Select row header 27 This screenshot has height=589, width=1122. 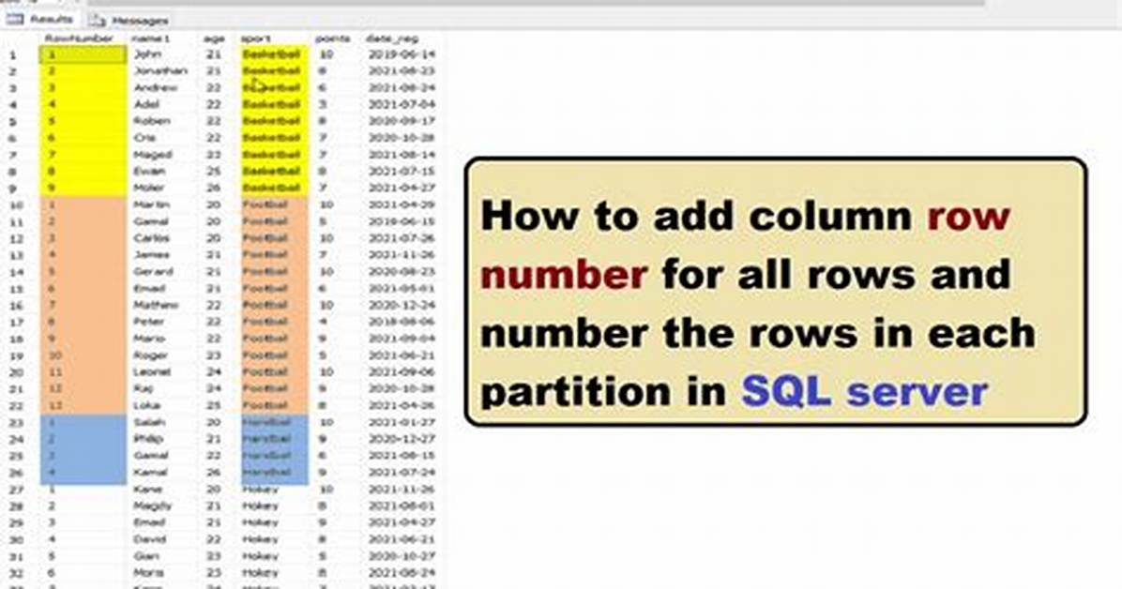click(16, 491)
